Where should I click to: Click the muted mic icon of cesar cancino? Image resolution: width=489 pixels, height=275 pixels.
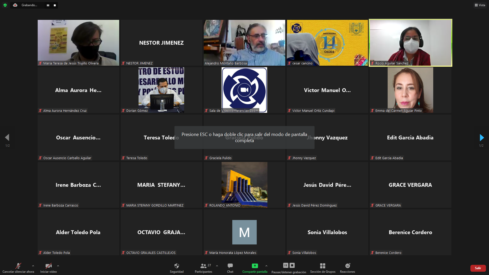pos(289,63)
